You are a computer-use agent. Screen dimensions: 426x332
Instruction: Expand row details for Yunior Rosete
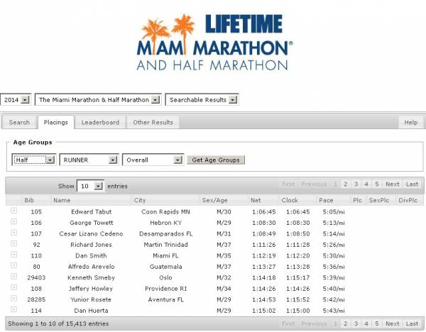(14, 299)
